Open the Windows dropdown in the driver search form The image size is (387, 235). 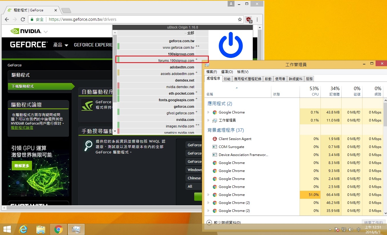(x=194, y=170)
